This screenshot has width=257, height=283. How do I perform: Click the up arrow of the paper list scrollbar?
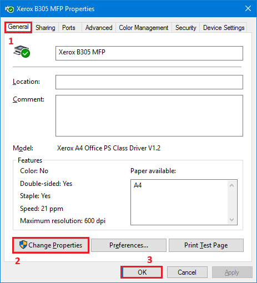click(231, 185)
